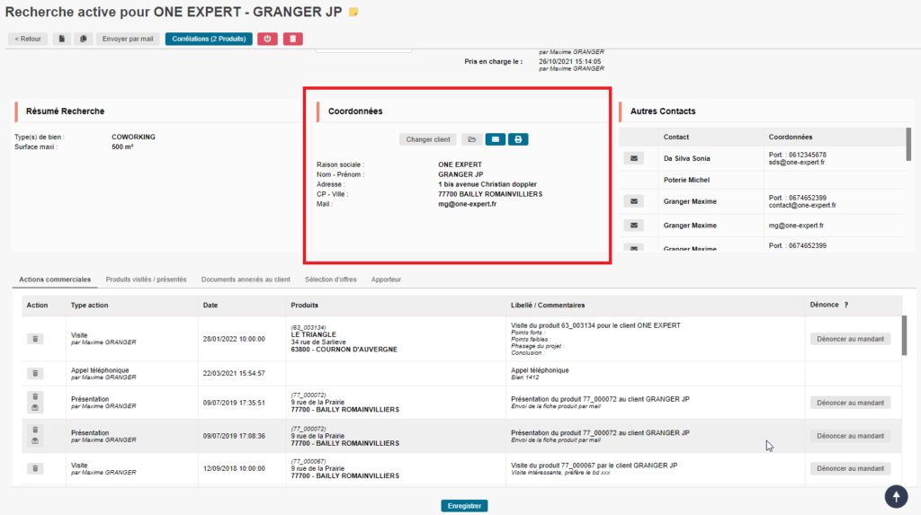This screenshot has width=921, height=515.
Task: Select the Sélection d'offres tab
Action: pyautogui.click(x=330, y=280)
